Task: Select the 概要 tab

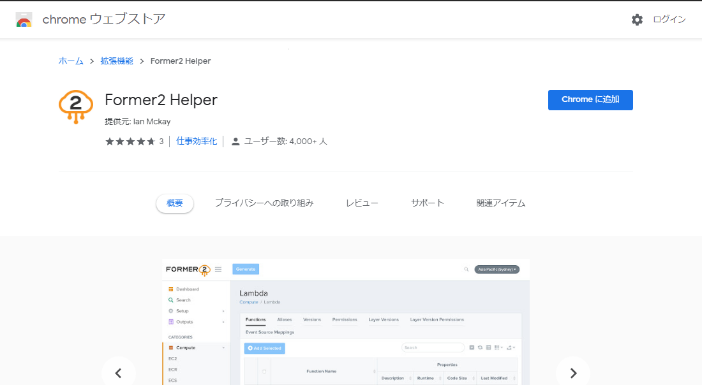Action: click(x=175, y=203)
